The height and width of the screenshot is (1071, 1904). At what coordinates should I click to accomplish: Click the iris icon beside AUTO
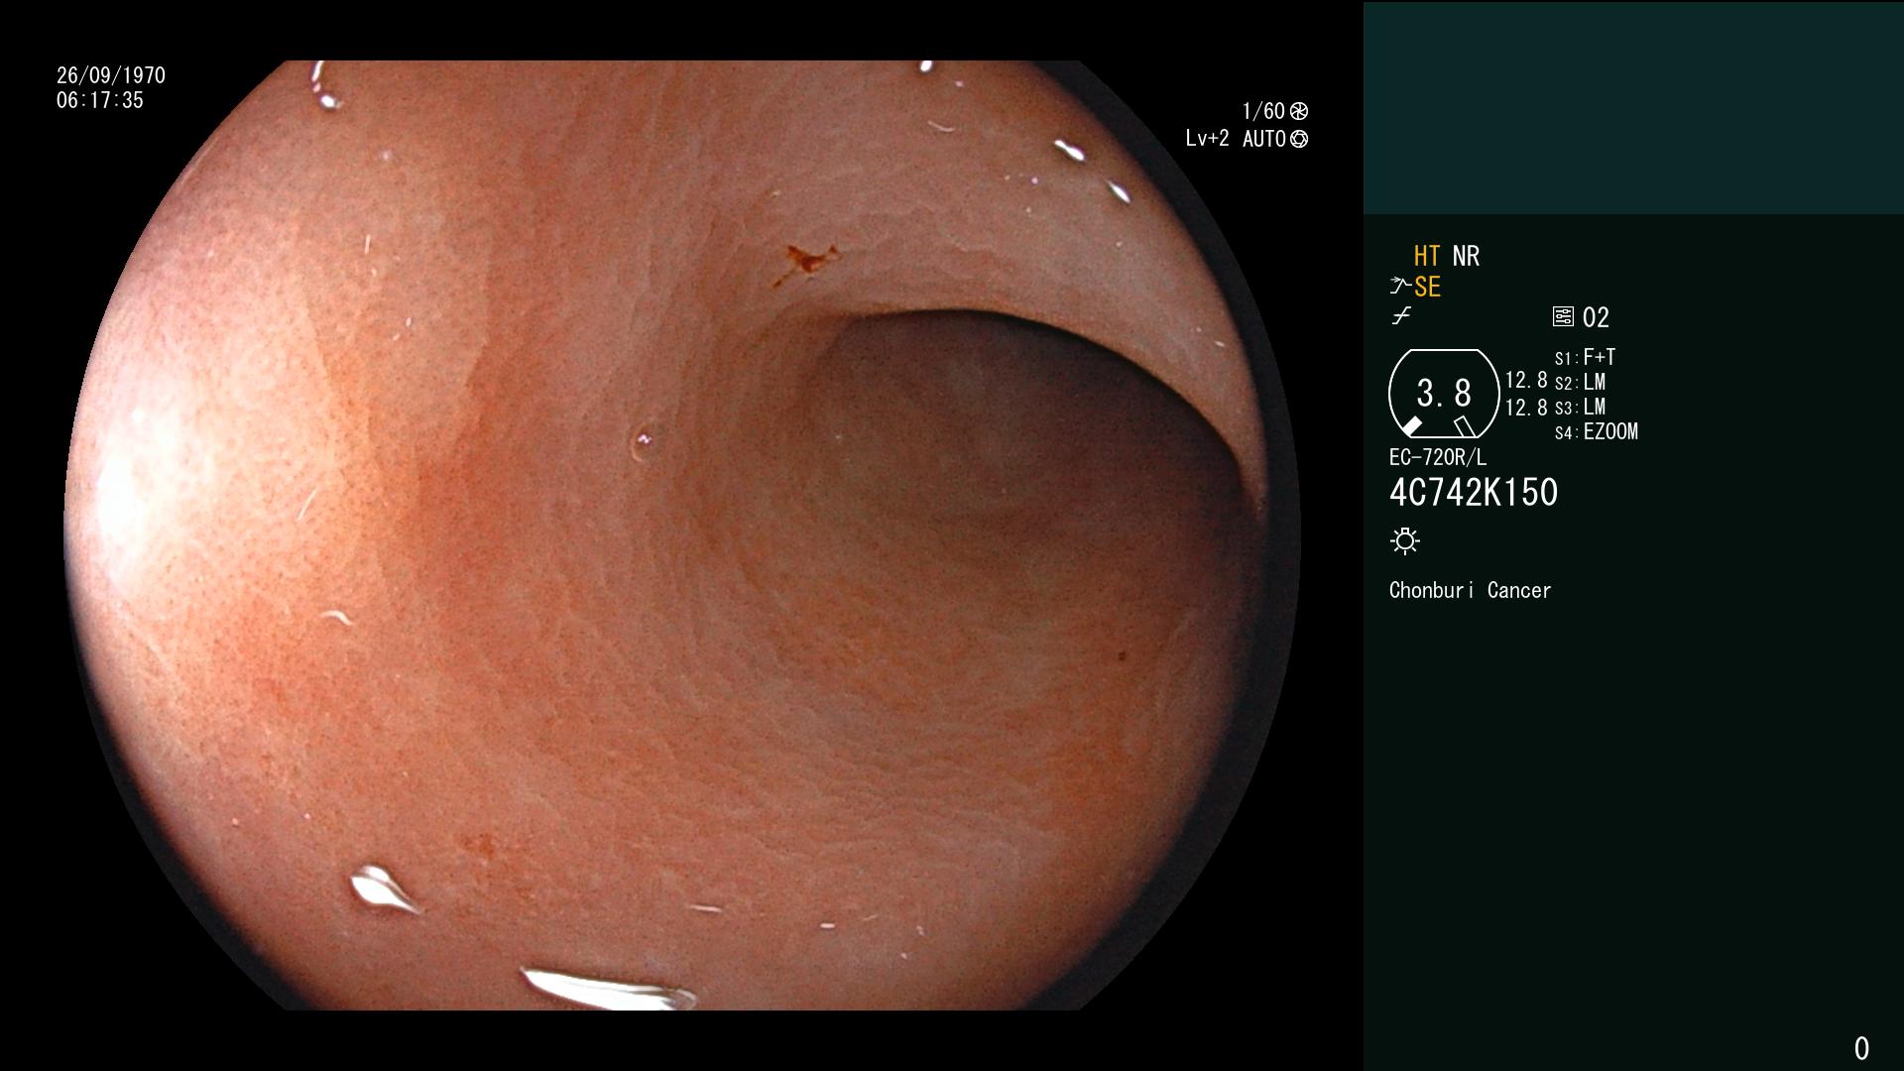click(x=1299, y=139)
